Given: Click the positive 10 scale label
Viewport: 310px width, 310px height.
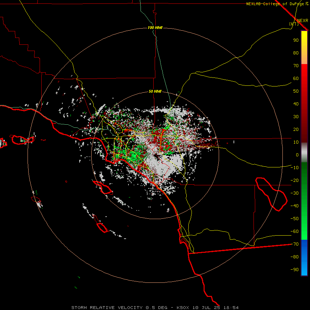Looking at the screenshot, I should tap(296, 142).
